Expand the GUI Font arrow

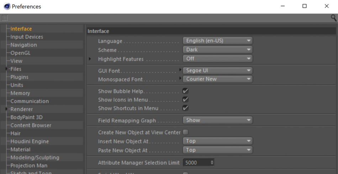click(180, 70)
